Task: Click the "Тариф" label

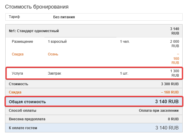Action: pyautogui.click(x=14, y=17)
